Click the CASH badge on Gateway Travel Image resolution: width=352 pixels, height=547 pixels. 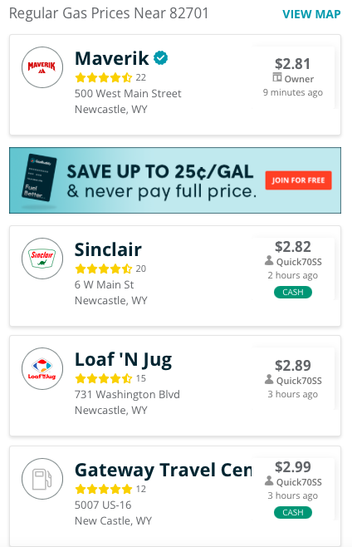[293, 512]
